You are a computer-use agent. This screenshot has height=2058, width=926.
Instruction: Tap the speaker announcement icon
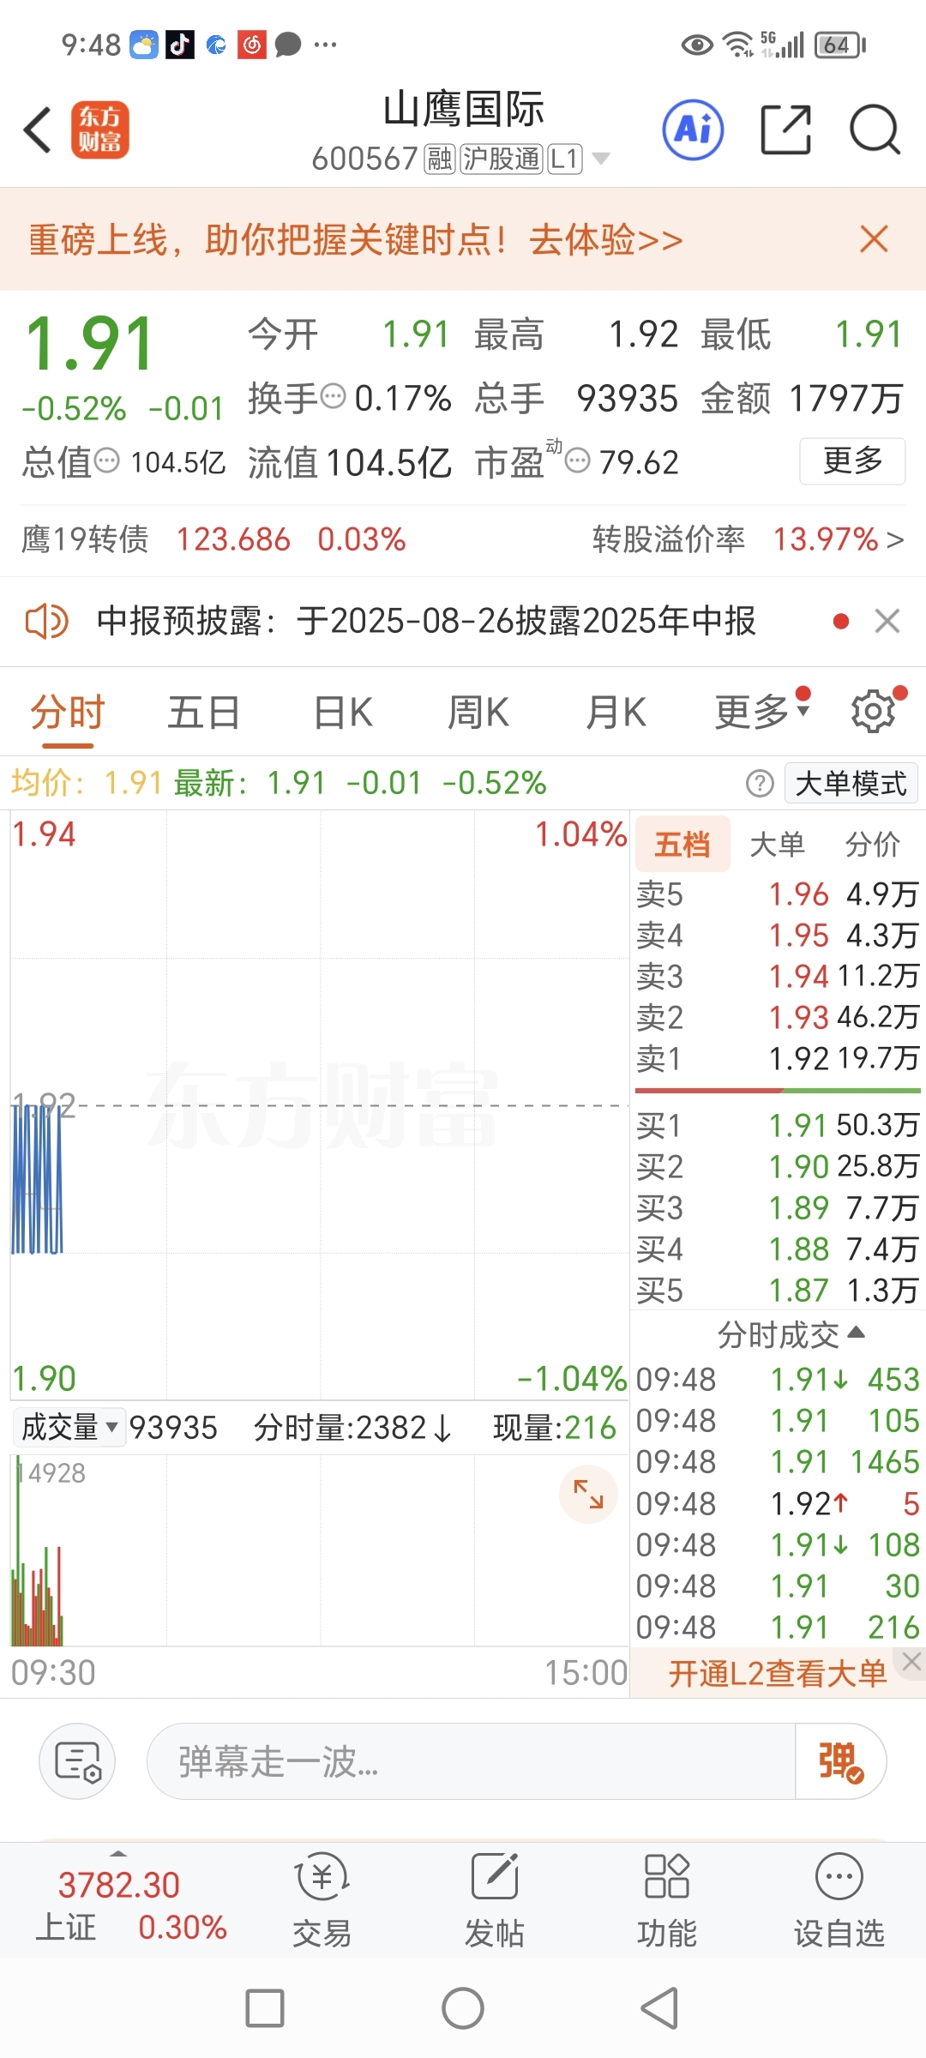pos(46,621)
